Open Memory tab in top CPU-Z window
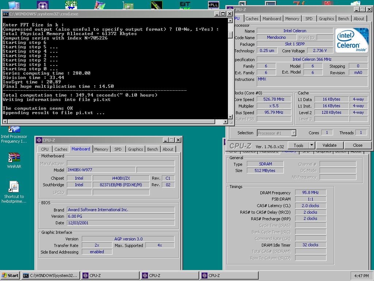The height and width of the screenshot is (281, 374). pos(292,19)
